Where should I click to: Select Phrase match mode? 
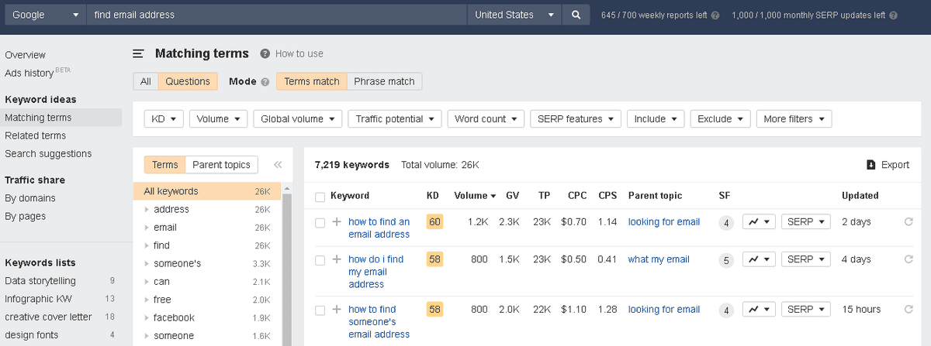point(384,81)
